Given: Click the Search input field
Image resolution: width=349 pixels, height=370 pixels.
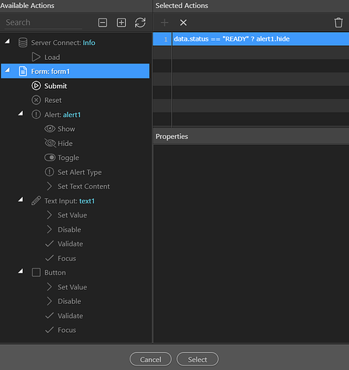Looking at the screenshot, I should click(44, 23).
